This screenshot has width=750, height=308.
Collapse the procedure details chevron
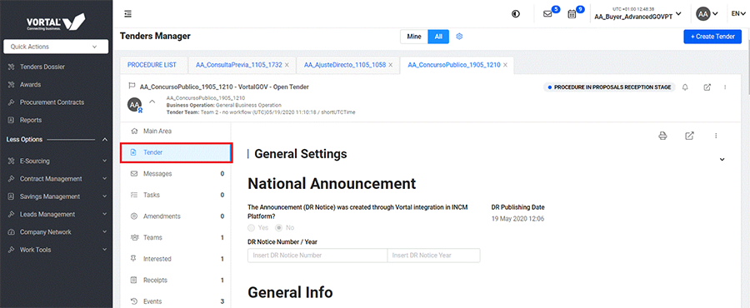coord(152,102)
